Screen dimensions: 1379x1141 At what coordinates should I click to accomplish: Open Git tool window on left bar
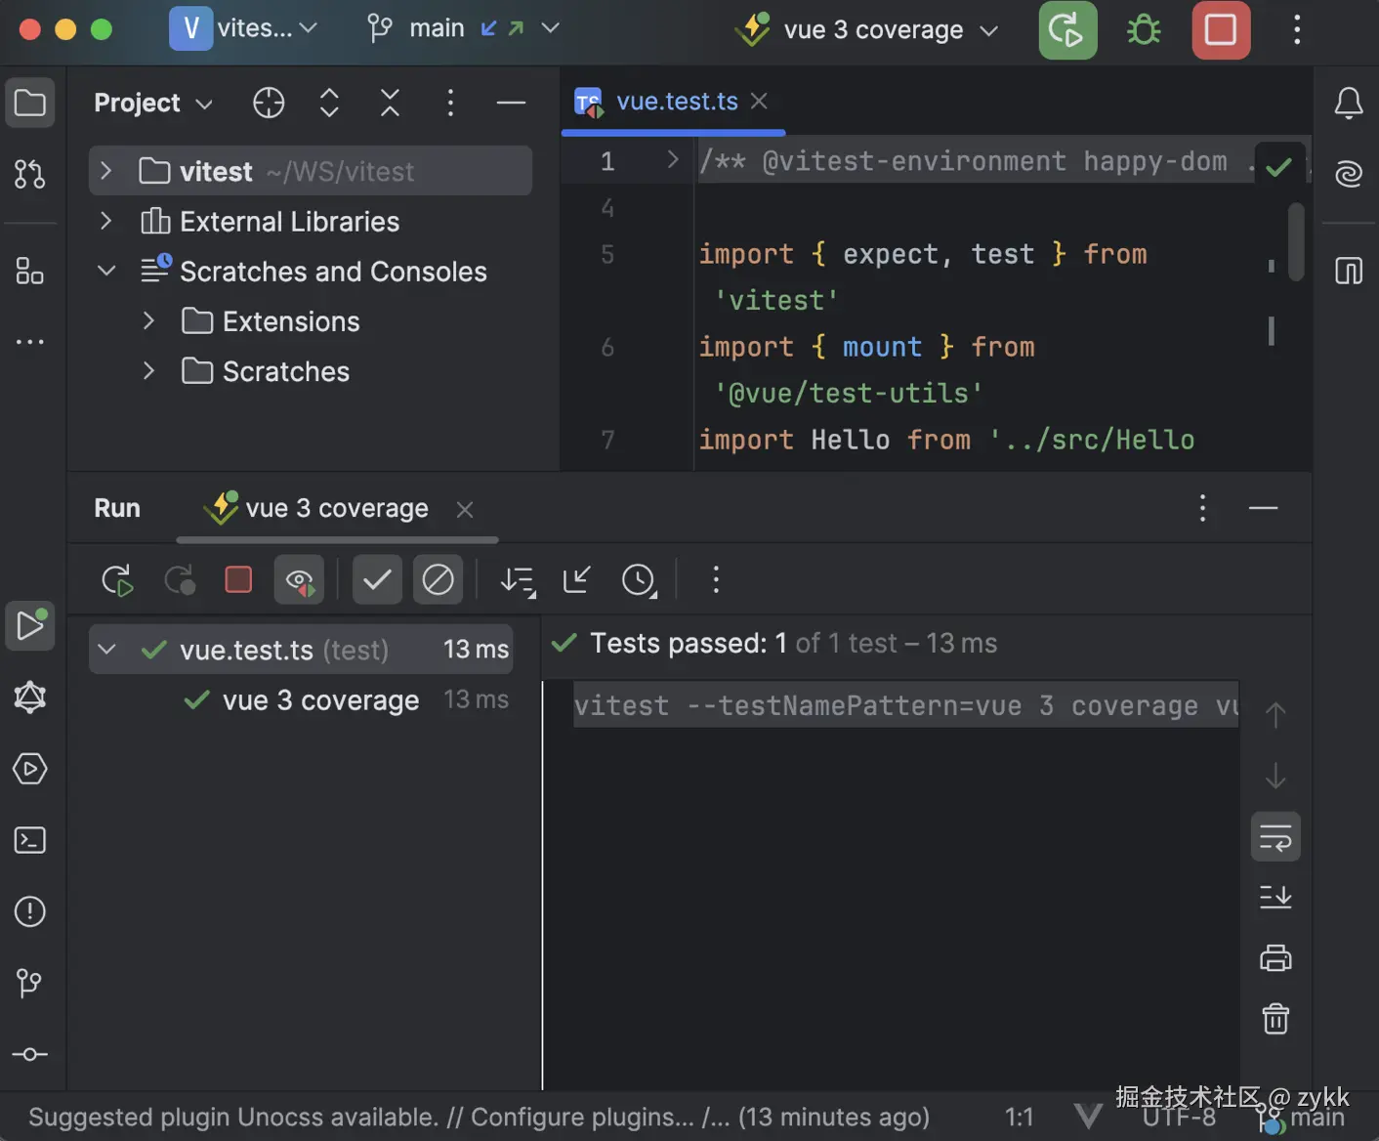coord(30,983)
